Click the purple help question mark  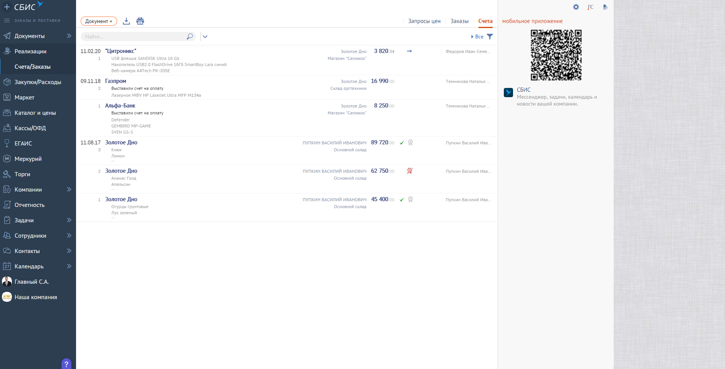tap(66, 364)
